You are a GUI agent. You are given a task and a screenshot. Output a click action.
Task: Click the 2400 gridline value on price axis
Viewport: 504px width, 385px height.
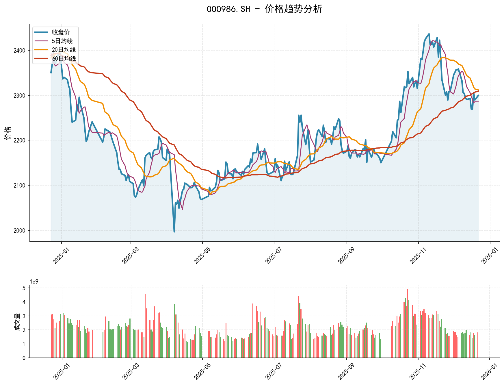[x=19, y=50]
